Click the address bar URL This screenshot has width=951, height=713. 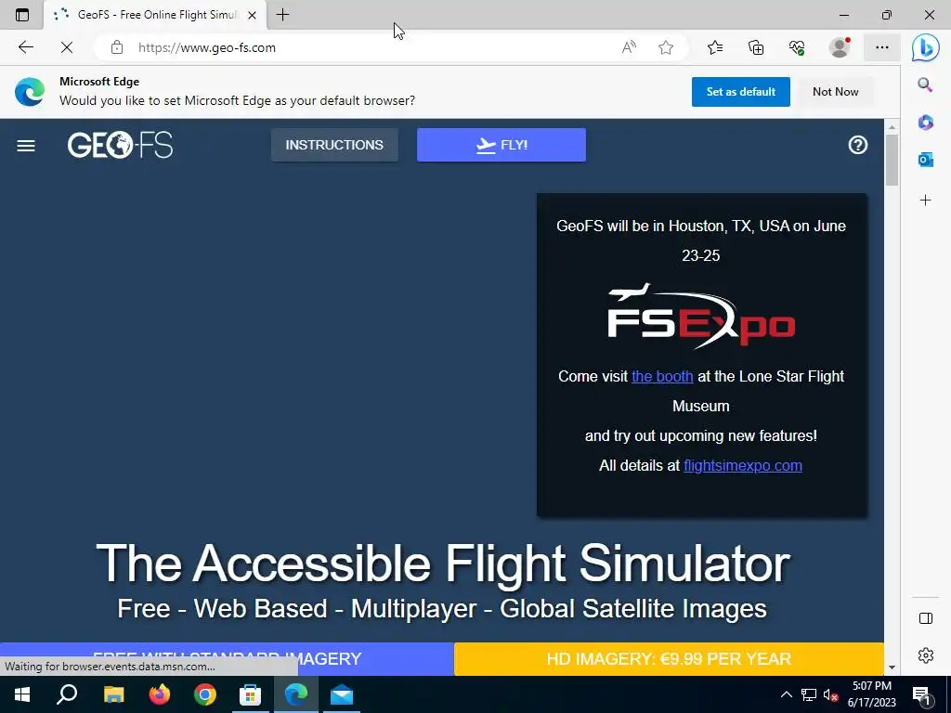click(206, 47)
